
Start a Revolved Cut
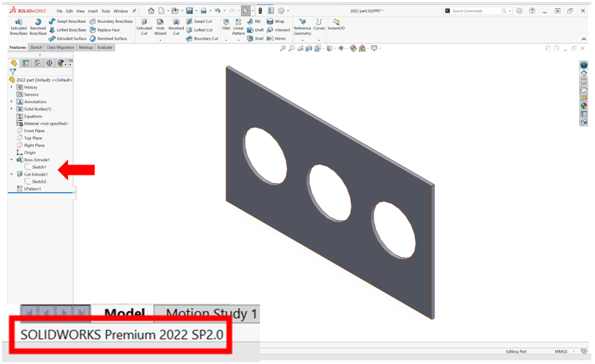pos(176,27)
